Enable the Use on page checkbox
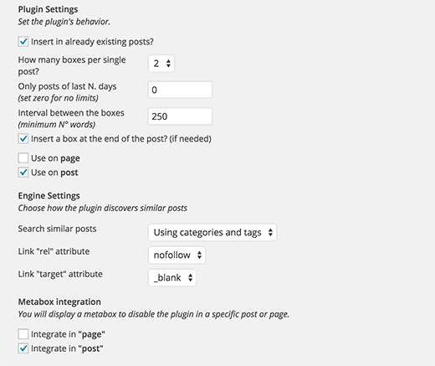Viewport: 435px width, 366px height. [x=23, y=158]
